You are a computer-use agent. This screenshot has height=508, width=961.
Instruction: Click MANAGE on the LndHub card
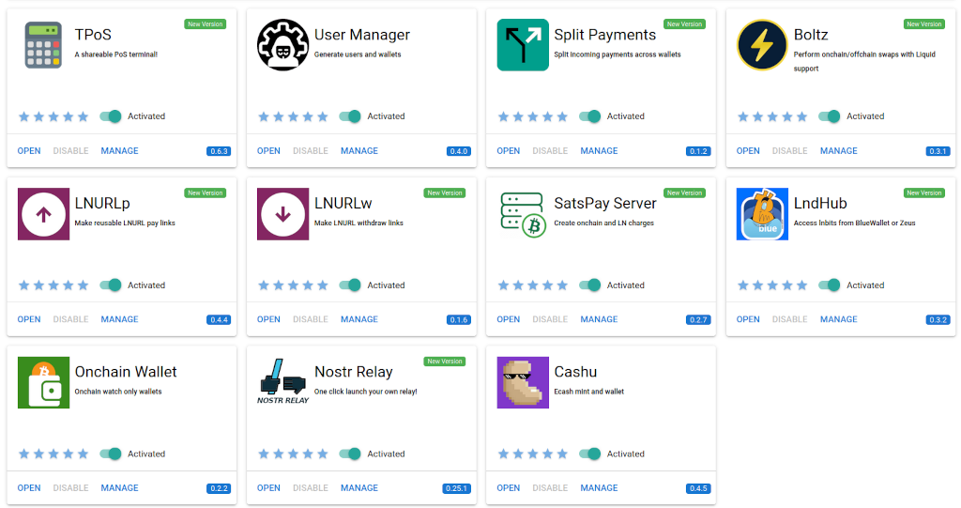point(838,319)
